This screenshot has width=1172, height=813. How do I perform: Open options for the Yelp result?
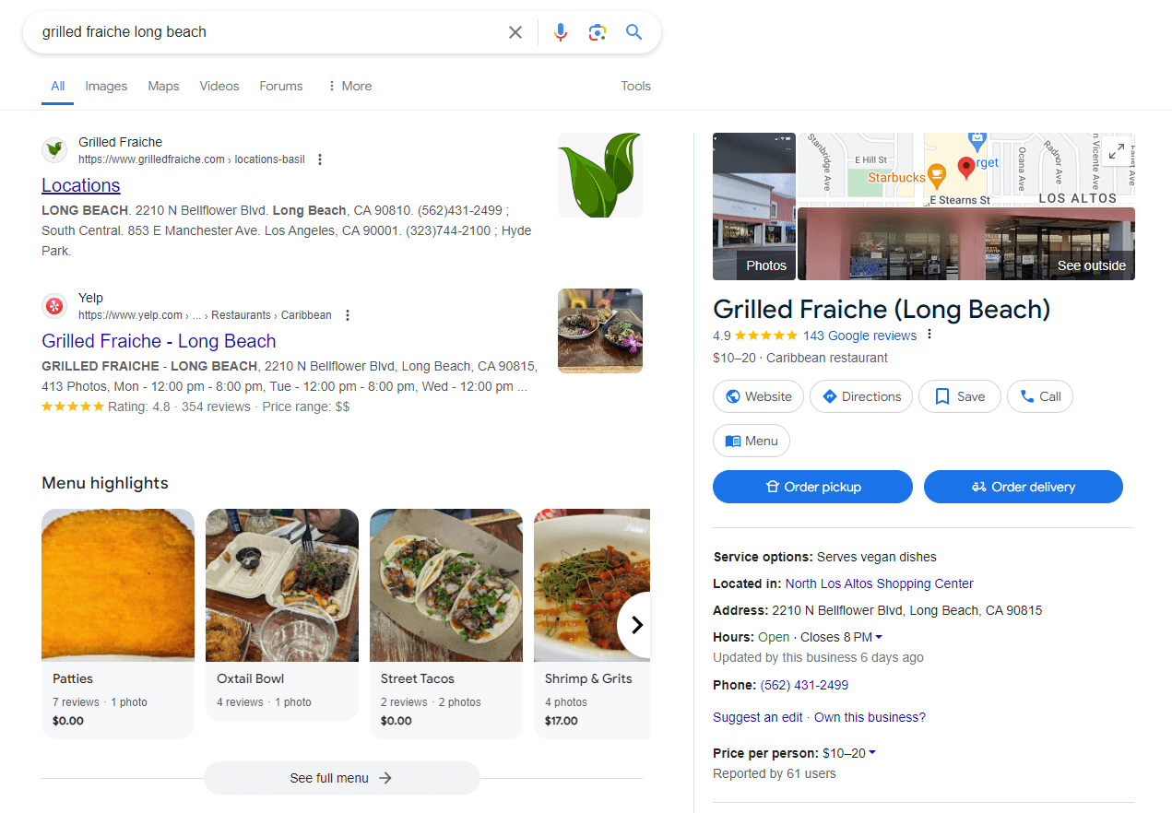[348, 315]
